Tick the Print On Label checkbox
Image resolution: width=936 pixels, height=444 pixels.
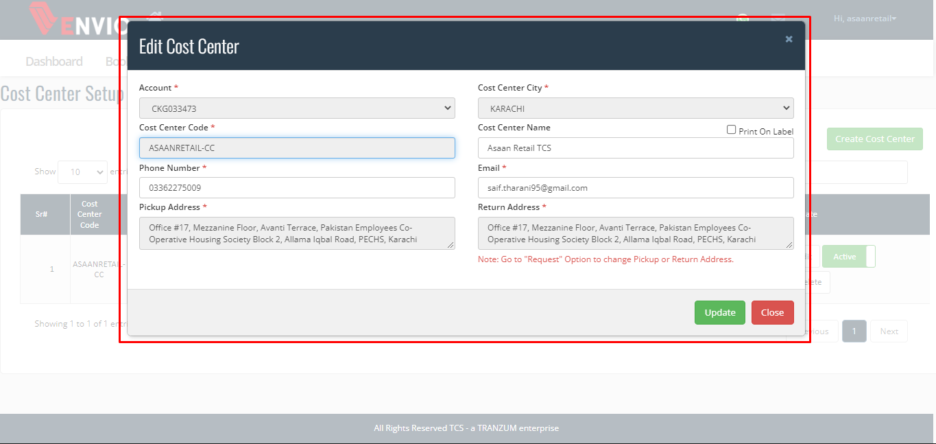coord(731,130)
